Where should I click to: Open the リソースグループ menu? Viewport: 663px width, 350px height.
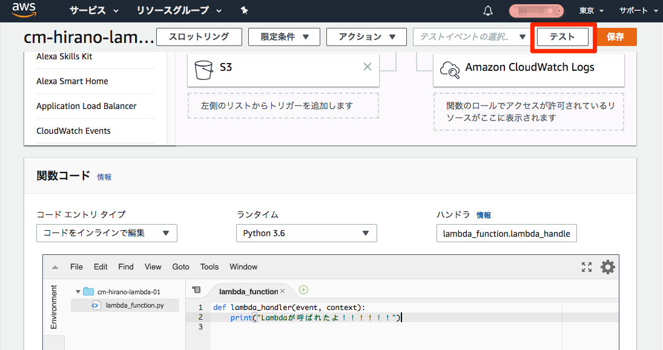click(x=179, y=10)
